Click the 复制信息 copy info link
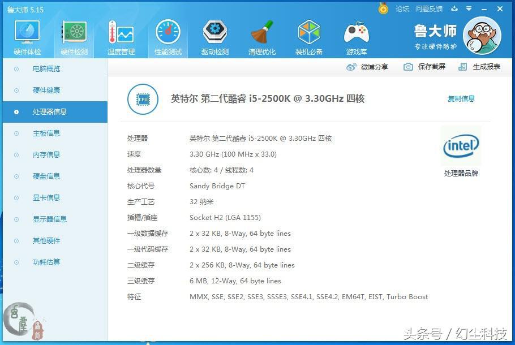This screenshot has height=345, width=515. 461,98
